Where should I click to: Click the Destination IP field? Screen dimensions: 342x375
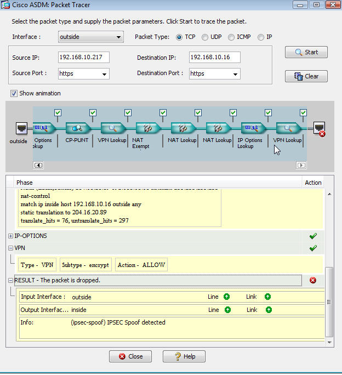click(215, 58)
